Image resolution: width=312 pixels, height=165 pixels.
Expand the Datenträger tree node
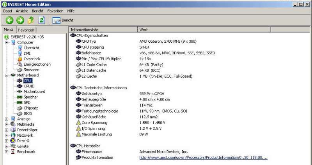(7, 130)
